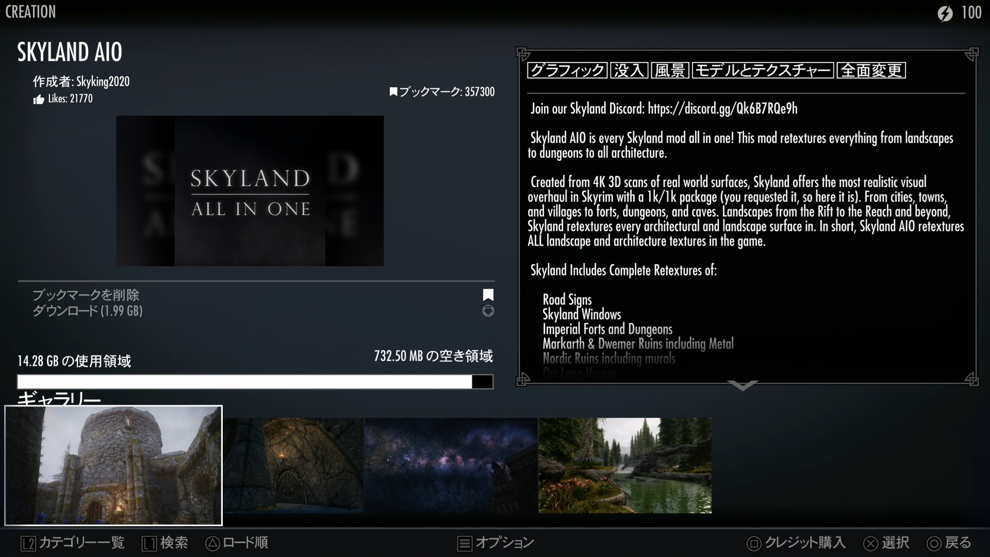Open 検索 search
Viewport: 990px width, 557px height.
pos(174,543)
